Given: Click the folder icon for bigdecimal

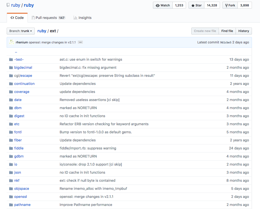Looking at the screenshot, I should pyautogui.click(x=11, y=68).
